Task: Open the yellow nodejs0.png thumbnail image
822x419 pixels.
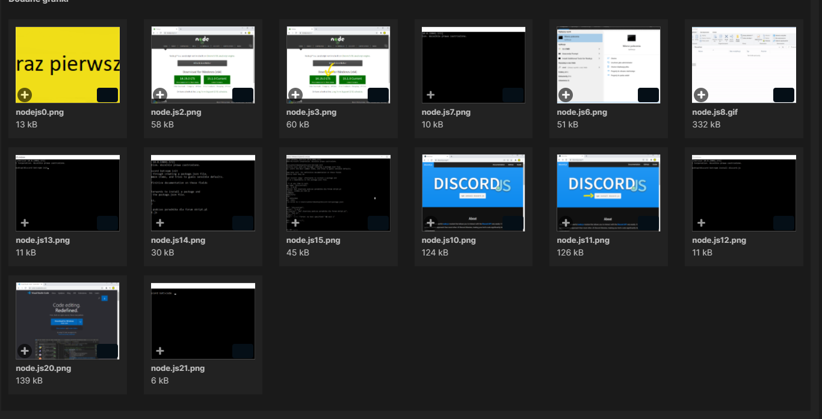Action: [x=67, y=65]
